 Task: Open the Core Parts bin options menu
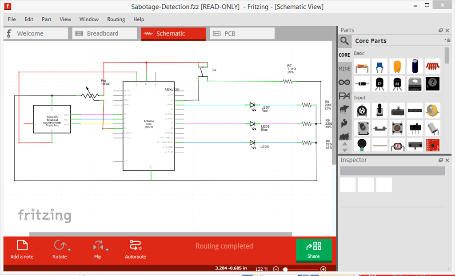[x=447, y=40]
